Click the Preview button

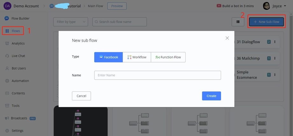[117, 6]
